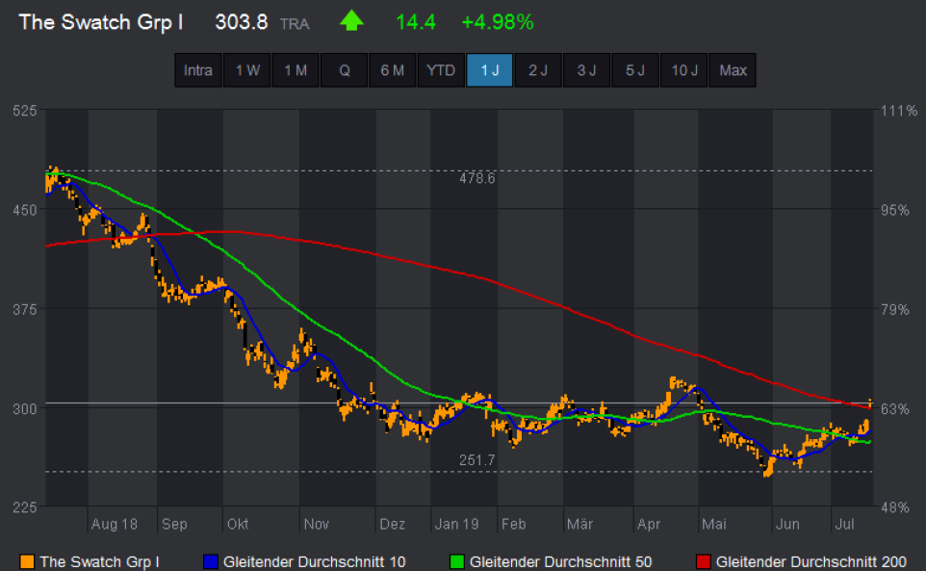
Task: Select the 10 J range
Action: 683,69
